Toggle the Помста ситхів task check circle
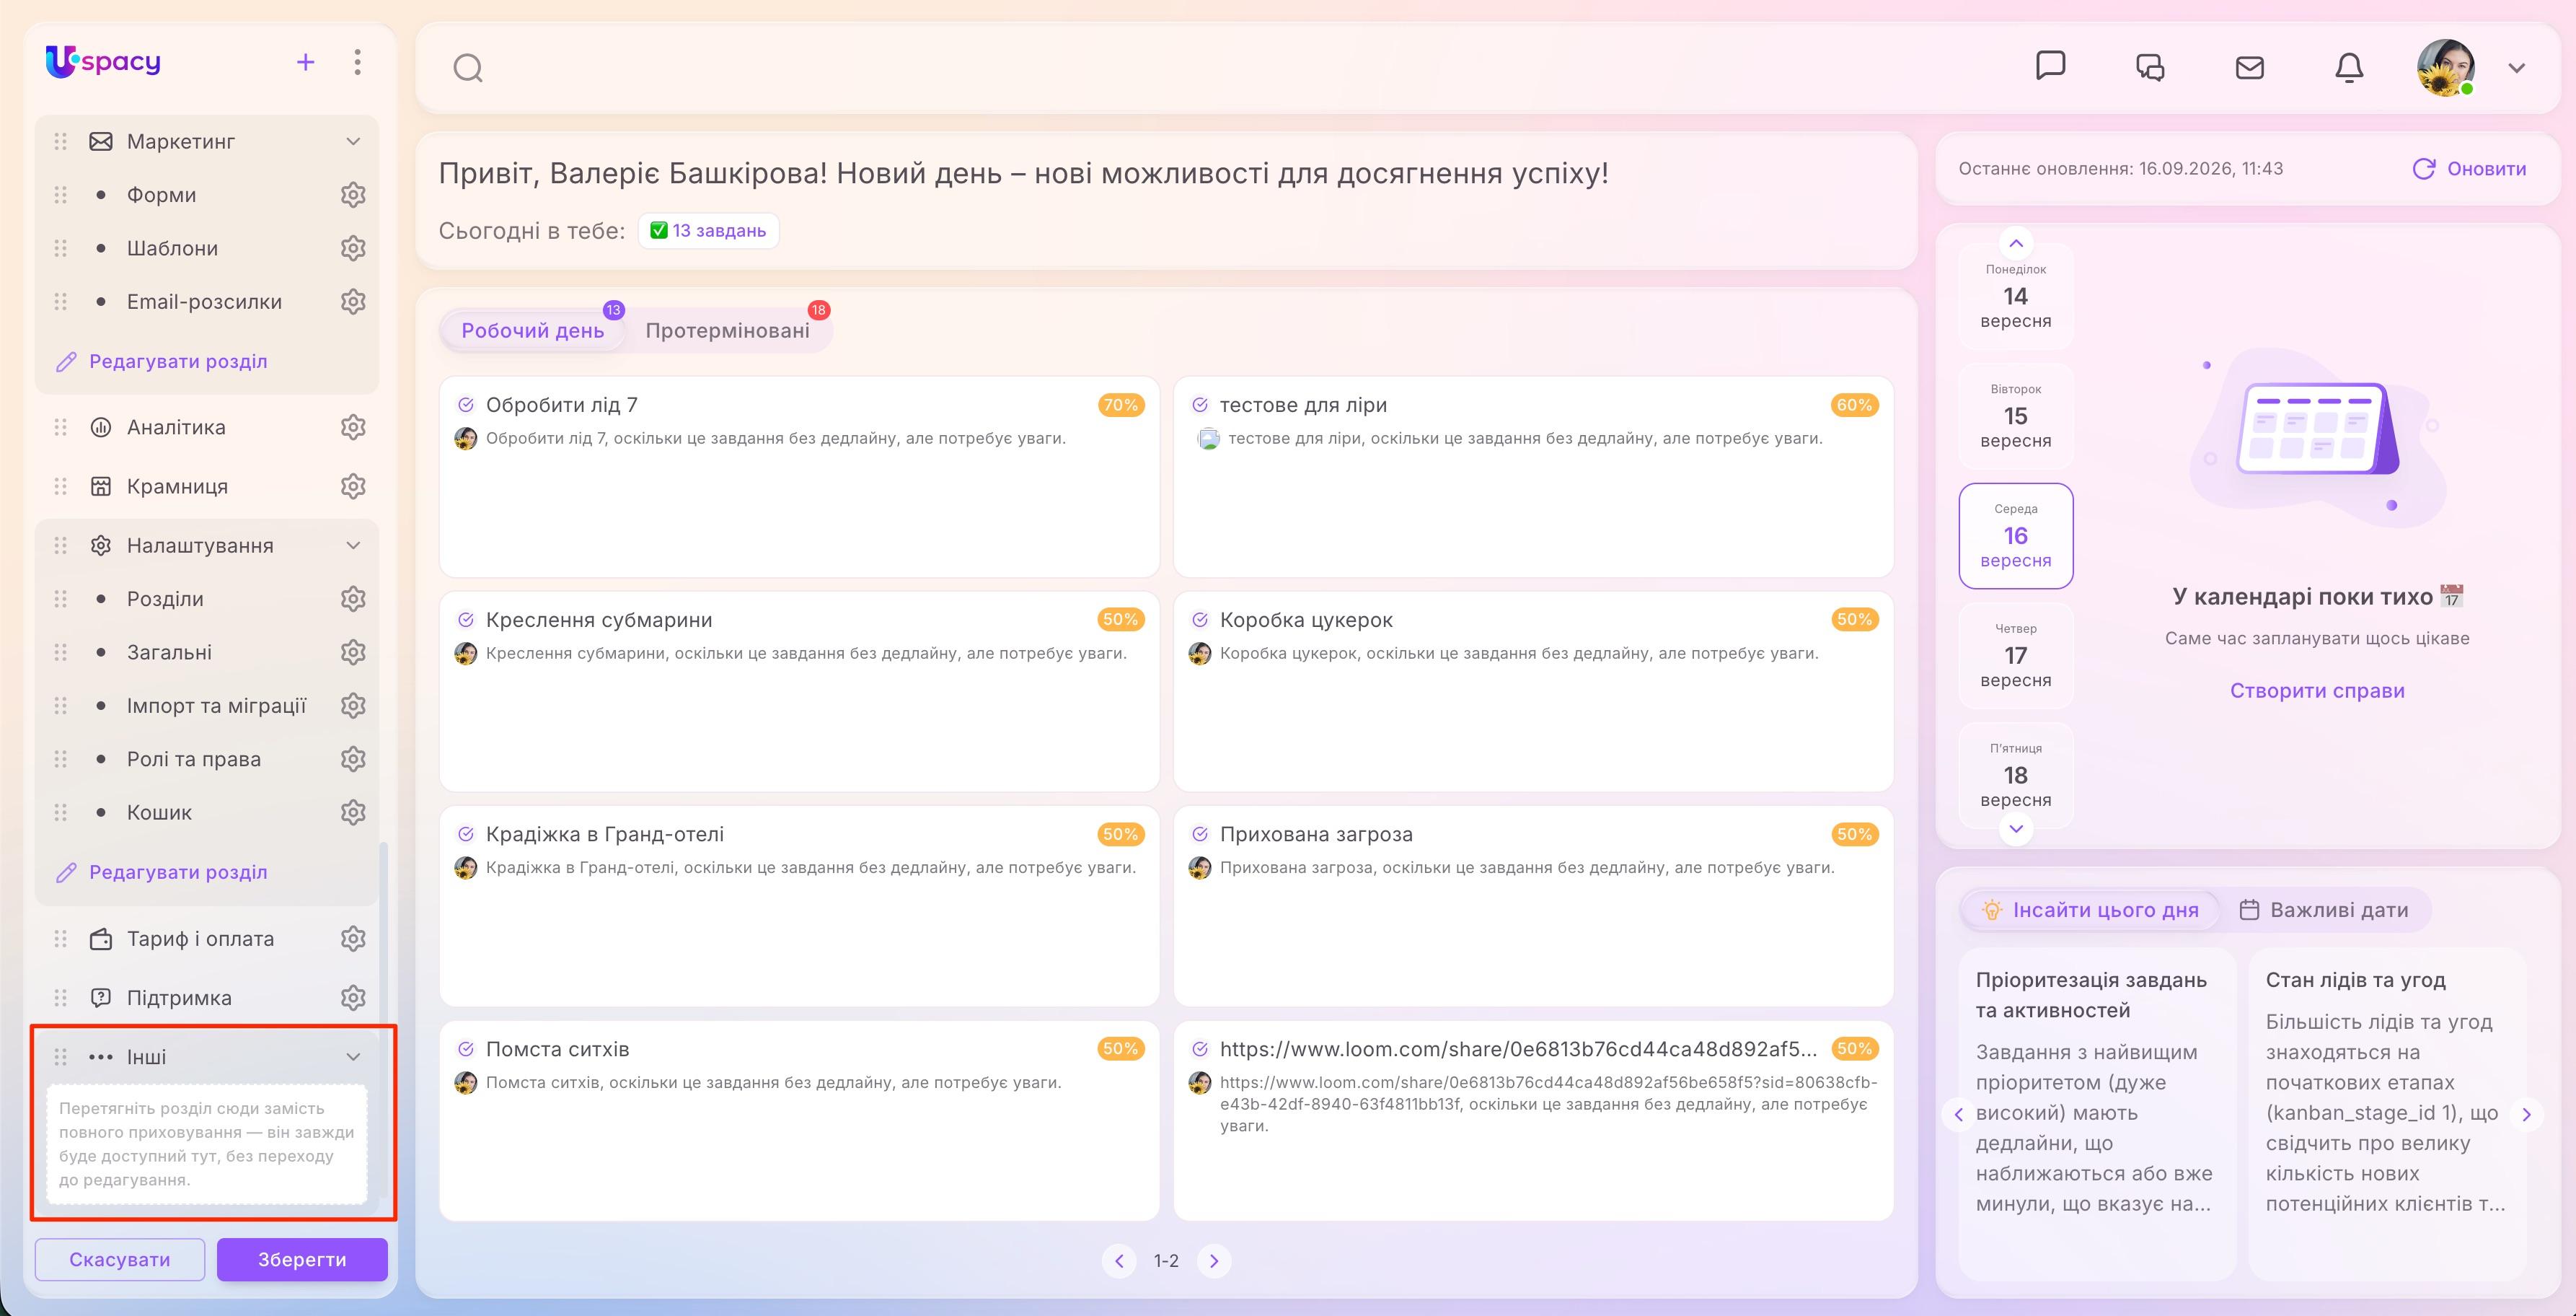The image size is (2576, 1316). pyautogui.click(x=466, y=1049)
